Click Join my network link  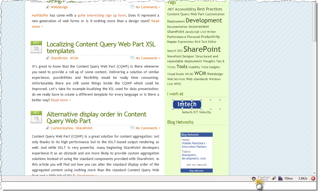(x=197, y=165)
